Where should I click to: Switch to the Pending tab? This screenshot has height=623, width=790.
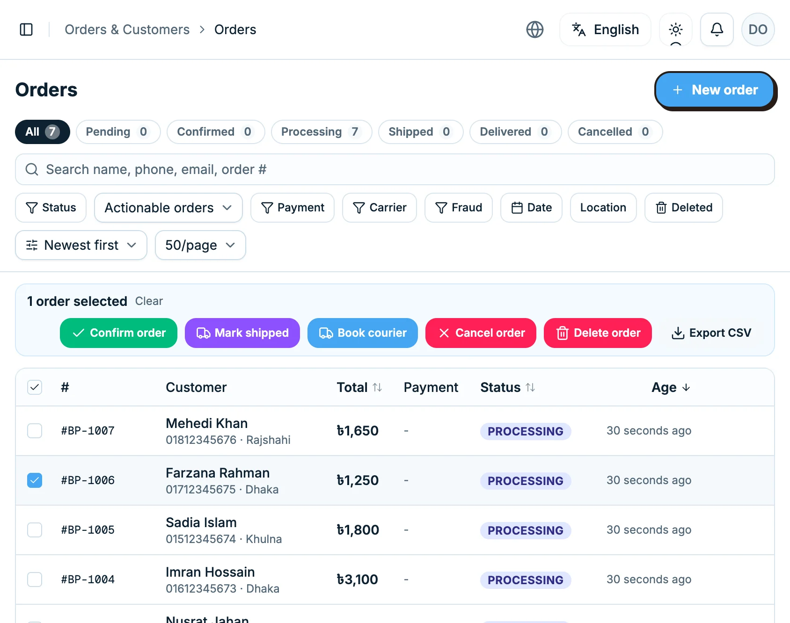coord(118,132)
